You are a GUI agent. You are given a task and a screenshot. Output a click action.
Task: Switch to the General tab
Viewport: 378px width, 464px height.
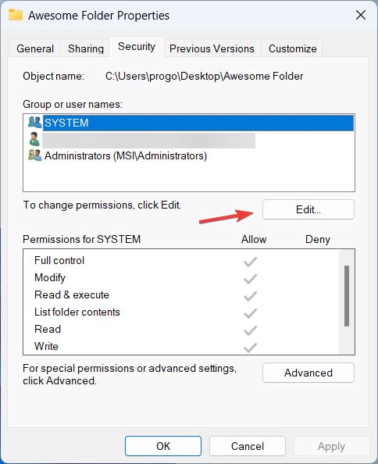(x=35, y=48)
